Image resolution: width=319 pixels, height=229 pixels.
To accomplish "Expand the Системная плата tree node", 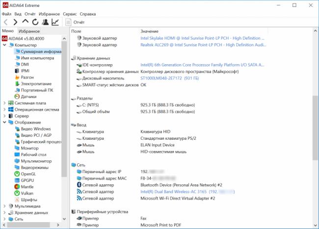I will tap(4, 103).
